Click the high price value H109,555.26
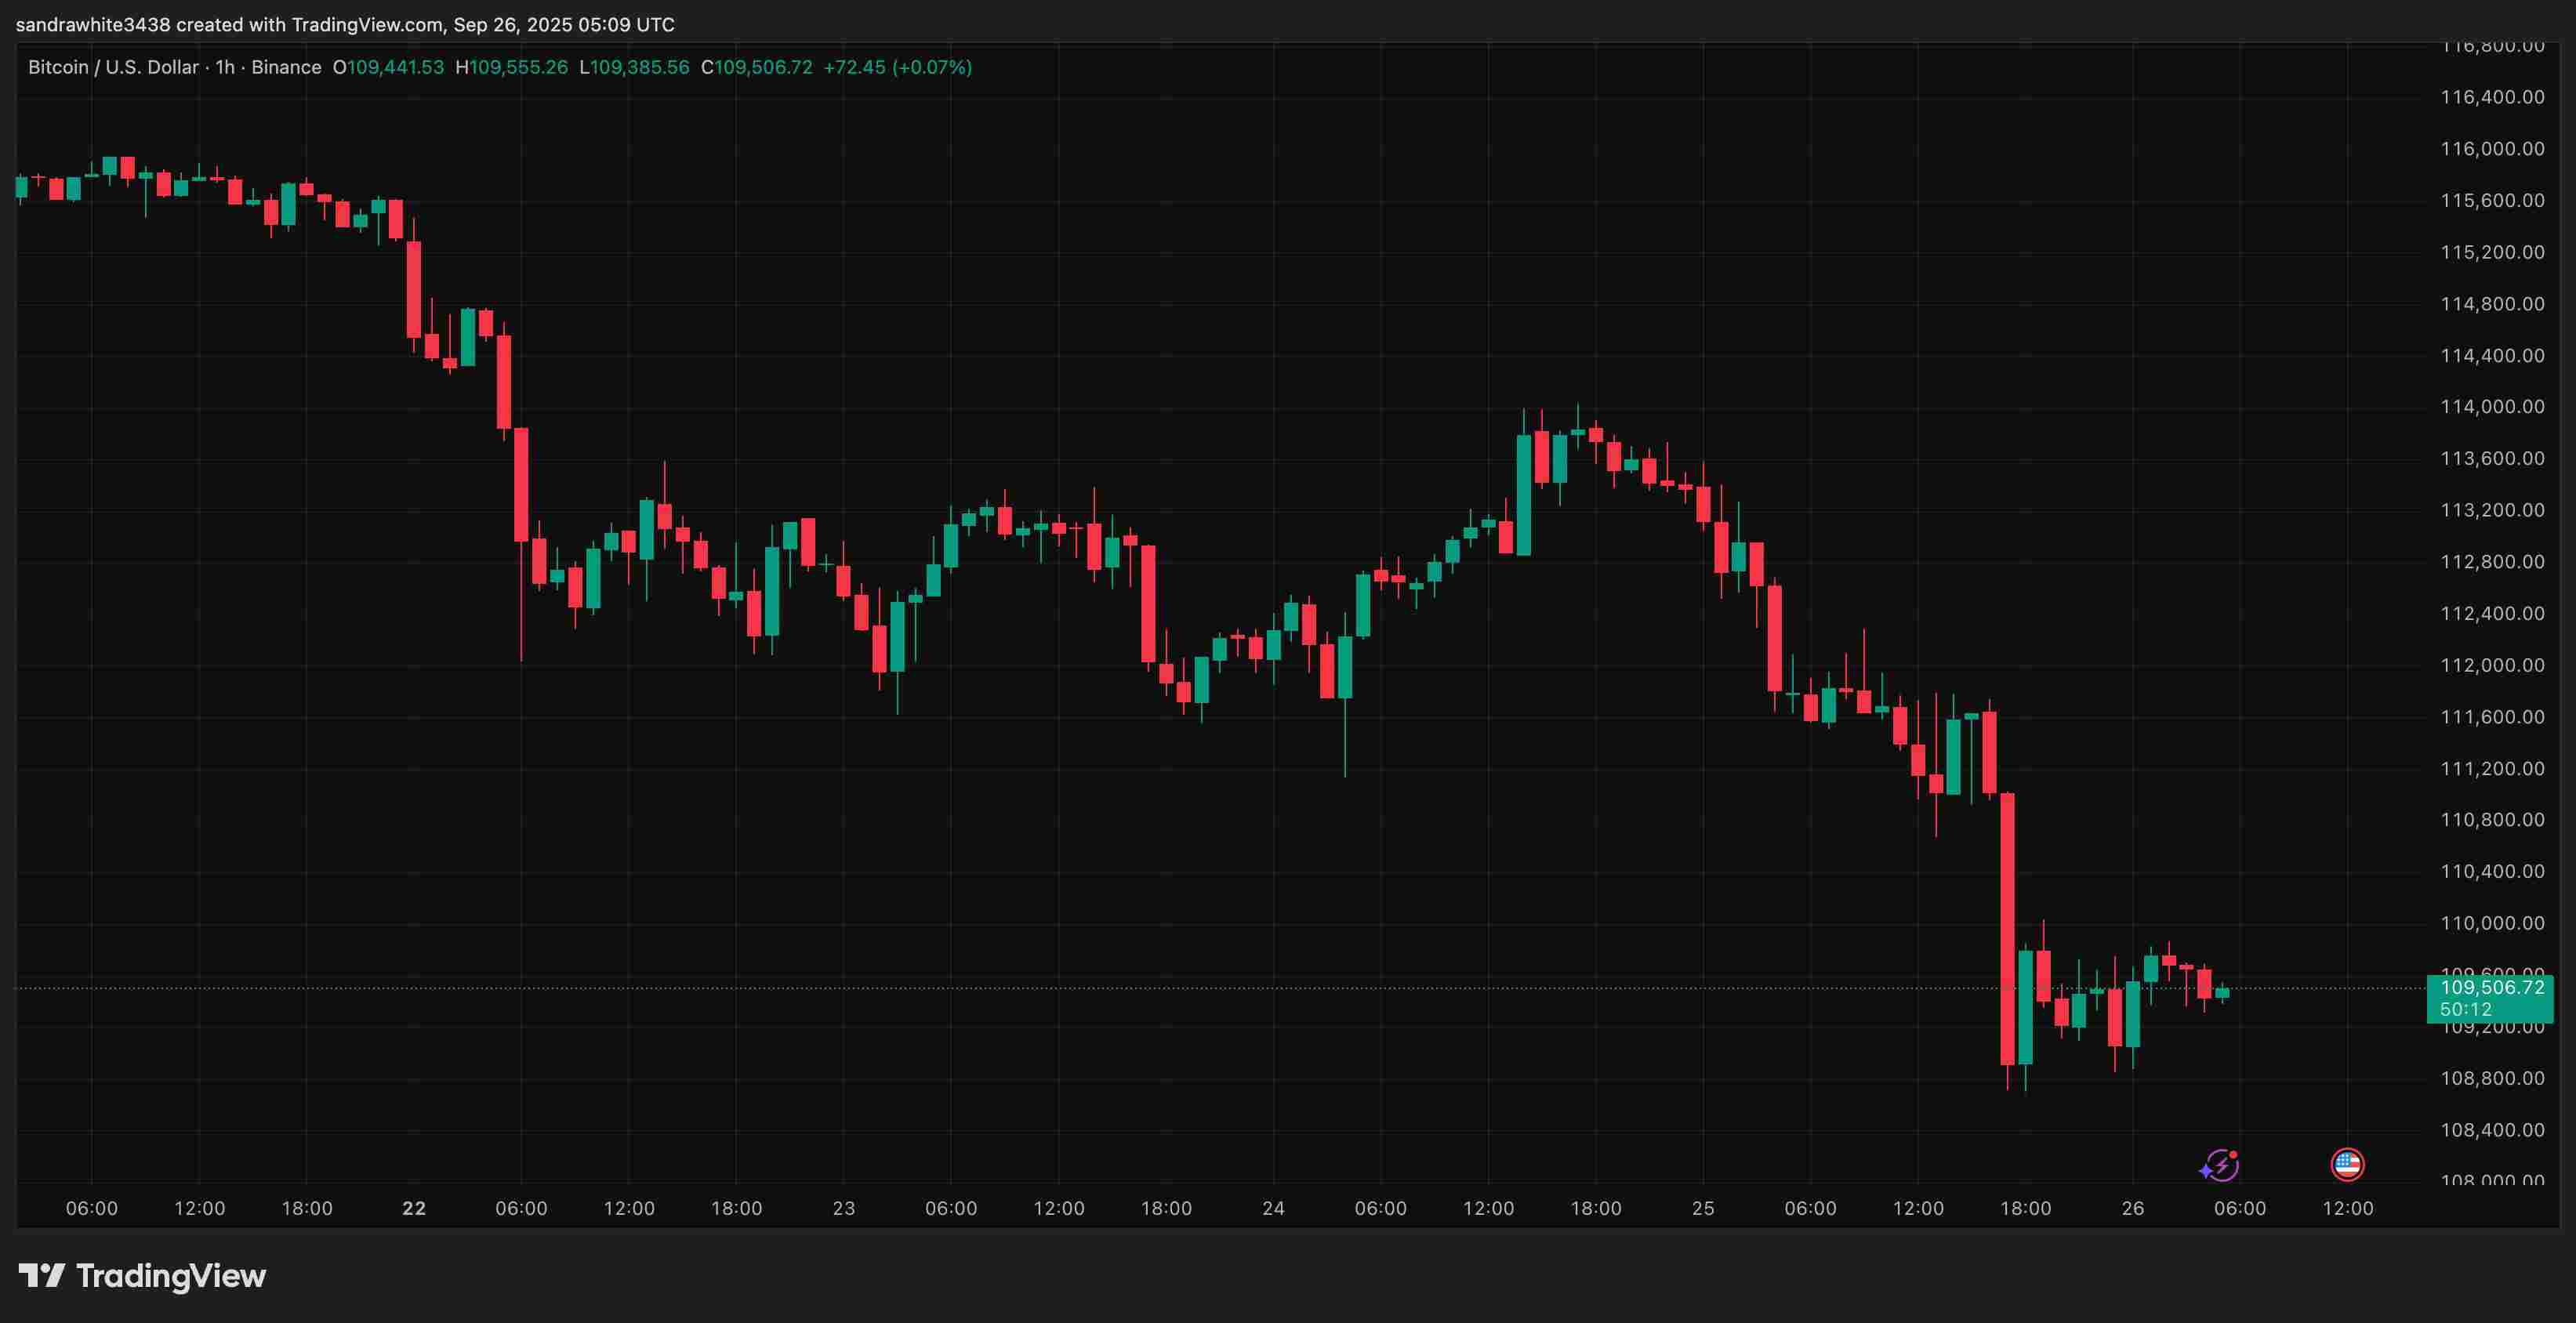The image size is (2576, 1323). pyautogui.click(x=511, y=67)
